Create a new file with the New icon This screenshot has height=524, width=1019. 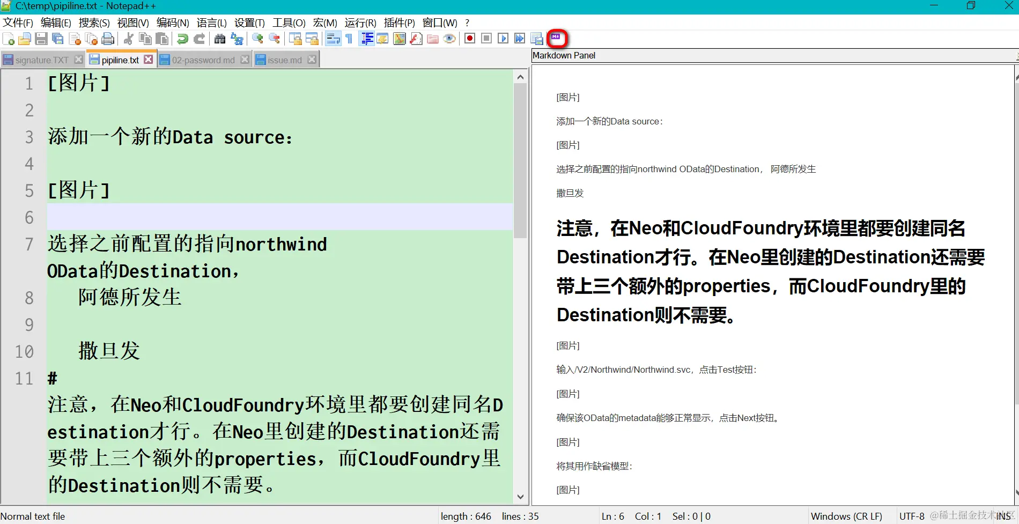tap(9, 39)
